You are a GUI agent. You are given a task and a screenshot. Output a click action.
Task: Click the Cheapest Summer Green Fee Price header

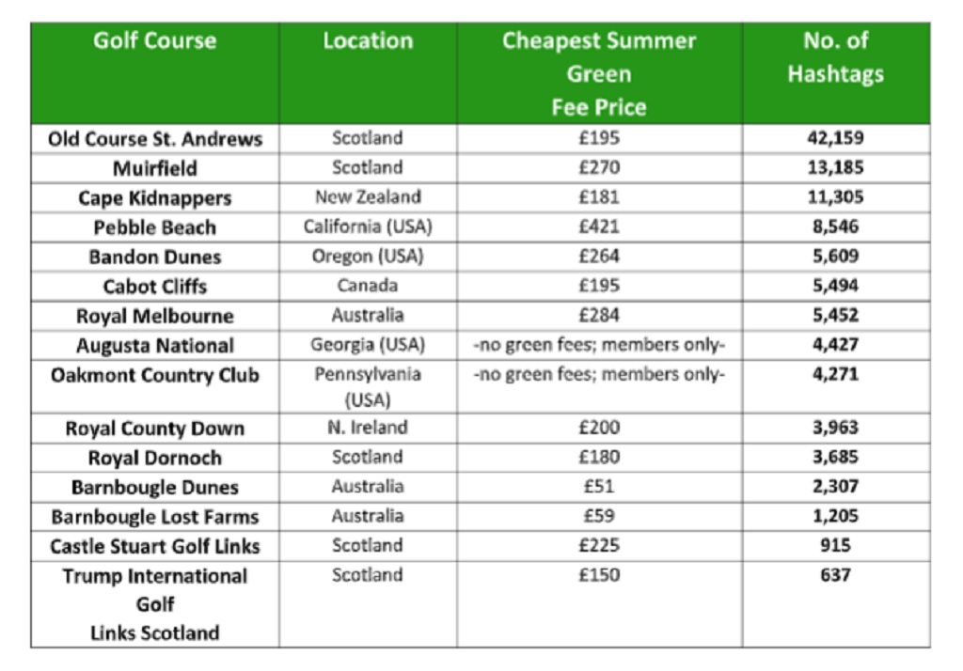[x=599, y=73]
